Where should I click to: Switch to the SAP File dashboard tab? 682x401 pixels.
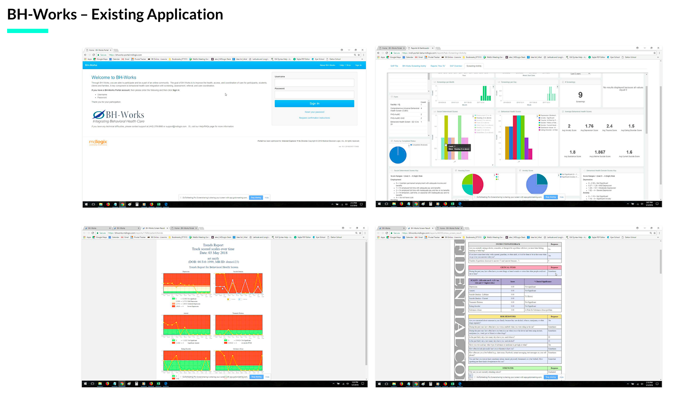tap(394, 66)
